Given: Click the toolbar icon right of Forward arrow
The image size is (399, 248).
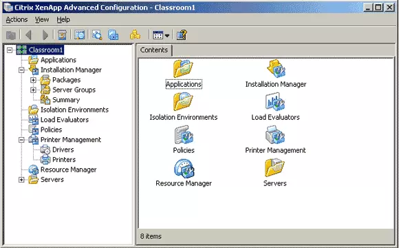Looking at the screenshot, I should click(x=62, y=35).
